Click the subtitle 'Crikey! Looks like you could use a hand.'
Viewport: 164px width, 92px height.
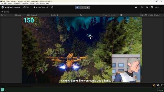(x=86, y=81)
